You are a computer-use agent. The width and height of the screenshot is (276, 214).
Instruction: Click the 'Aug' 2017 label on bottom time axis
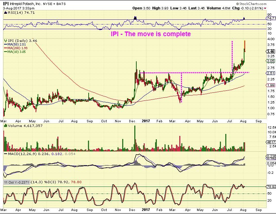243,210
